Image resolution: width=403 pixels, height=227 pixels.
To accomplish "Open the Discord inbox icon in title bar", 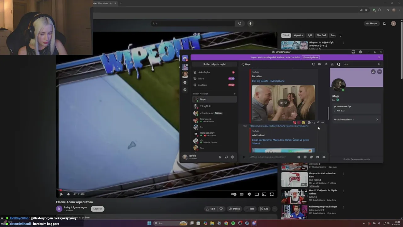I will 353,52.
